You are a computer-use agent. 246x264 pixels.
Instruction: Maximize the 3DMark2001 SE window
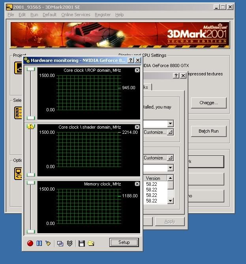click(x=223, y=7)
